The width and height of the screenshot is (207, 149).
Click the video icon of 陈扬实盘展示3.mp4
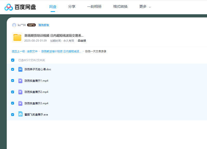(20, 103)
